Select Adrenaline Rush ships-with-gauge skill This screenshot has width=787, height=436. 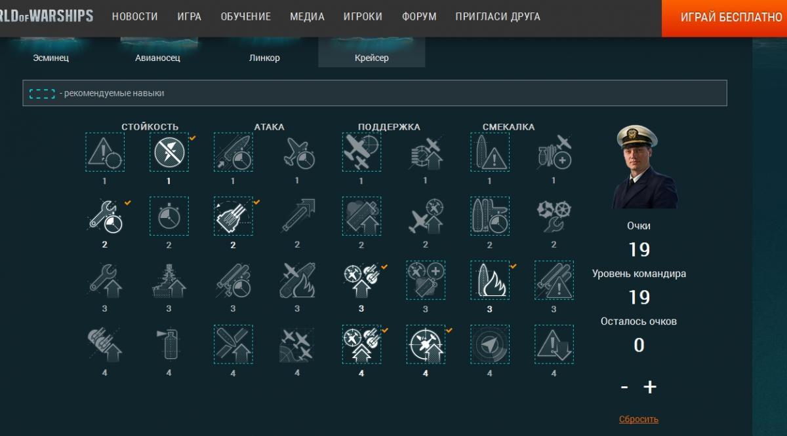pyautogui.click(x=491, y=217)
